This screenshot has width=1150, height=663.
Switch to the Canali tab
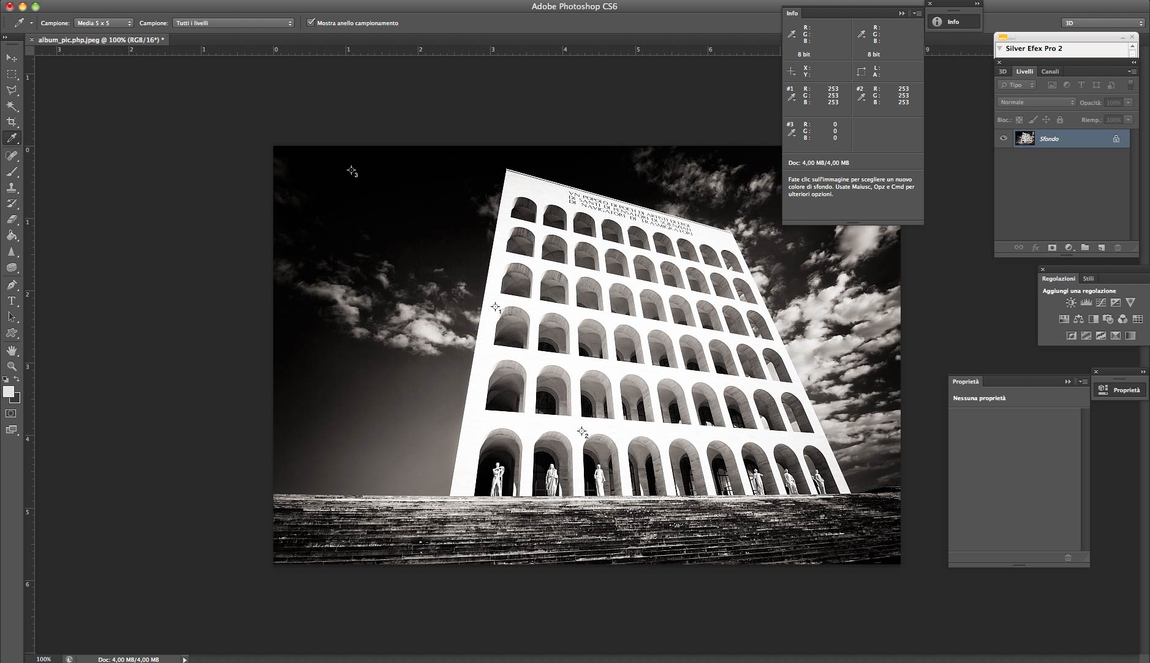tap(1050, 72)
